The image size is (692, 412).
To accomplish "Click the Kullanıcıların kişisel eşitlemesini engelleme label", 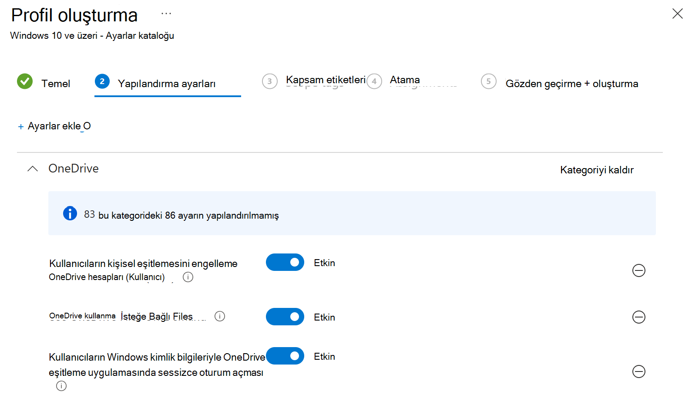I will pos(143,263).
